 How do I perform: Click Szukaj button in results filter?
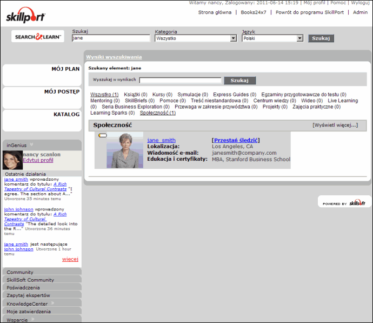[x=239, y=81]
